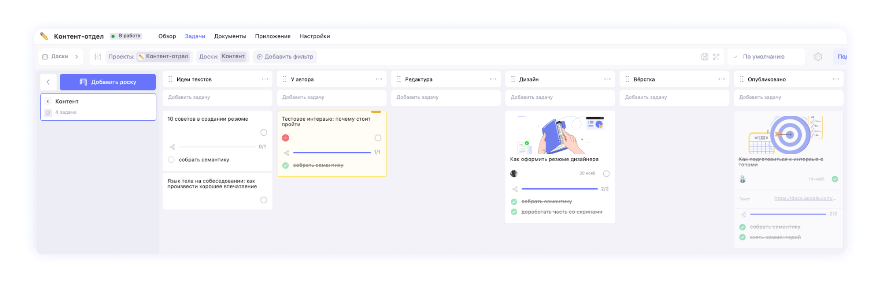Open Редактура column options menu

pos(493,79)
